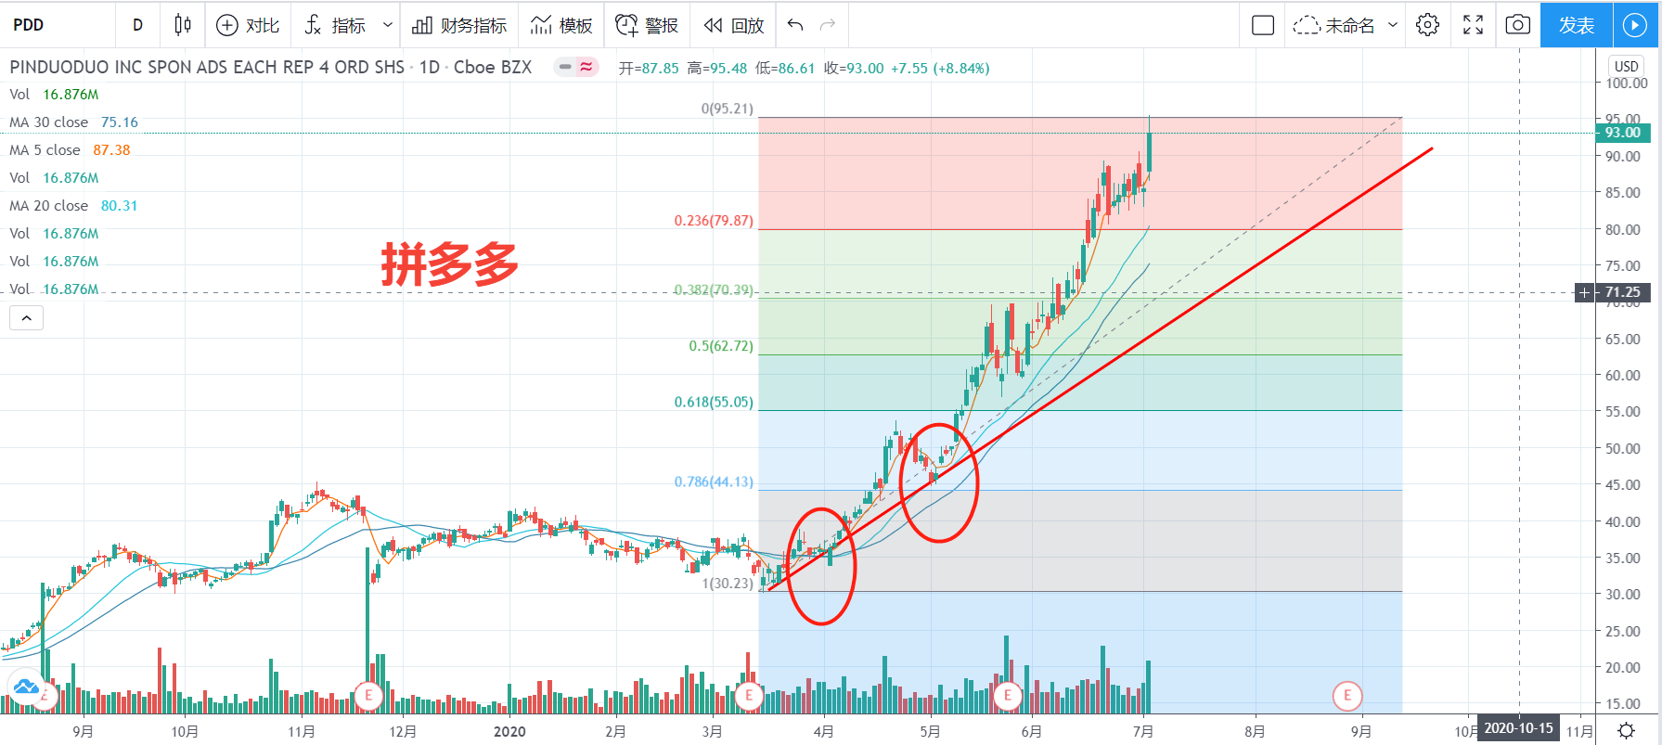Open the candlestick chart style selector
This screenshot has width=1662, height=745.
coord(183,25)
